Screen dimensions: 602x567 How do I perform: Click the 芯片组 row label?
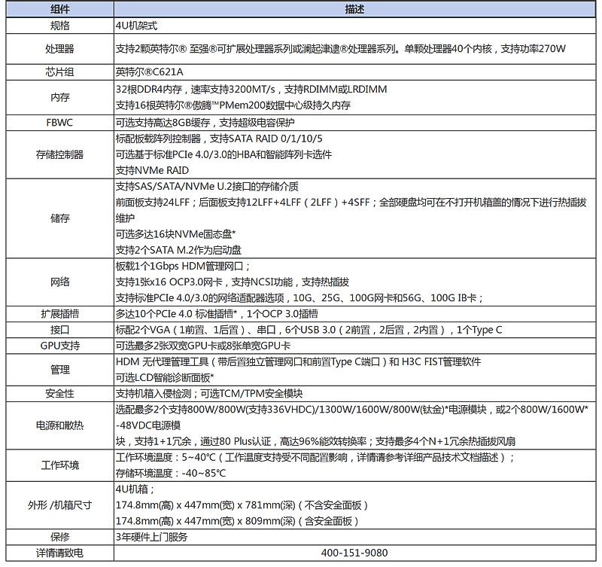pyautogui.click(x=60, y=72)
